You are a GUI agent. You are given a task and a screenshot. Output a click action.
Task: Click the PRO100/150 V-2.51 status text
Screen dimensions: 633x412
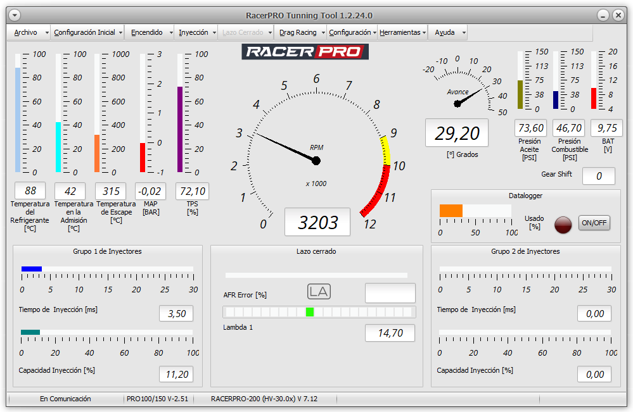157,399
